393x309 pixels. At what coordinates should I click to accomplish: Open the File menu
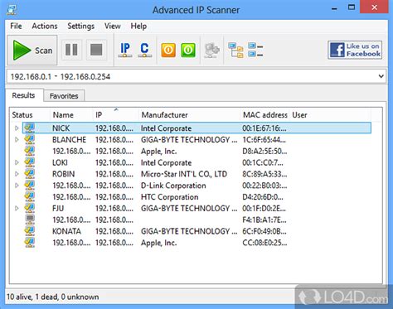click(x=16, y=26)
